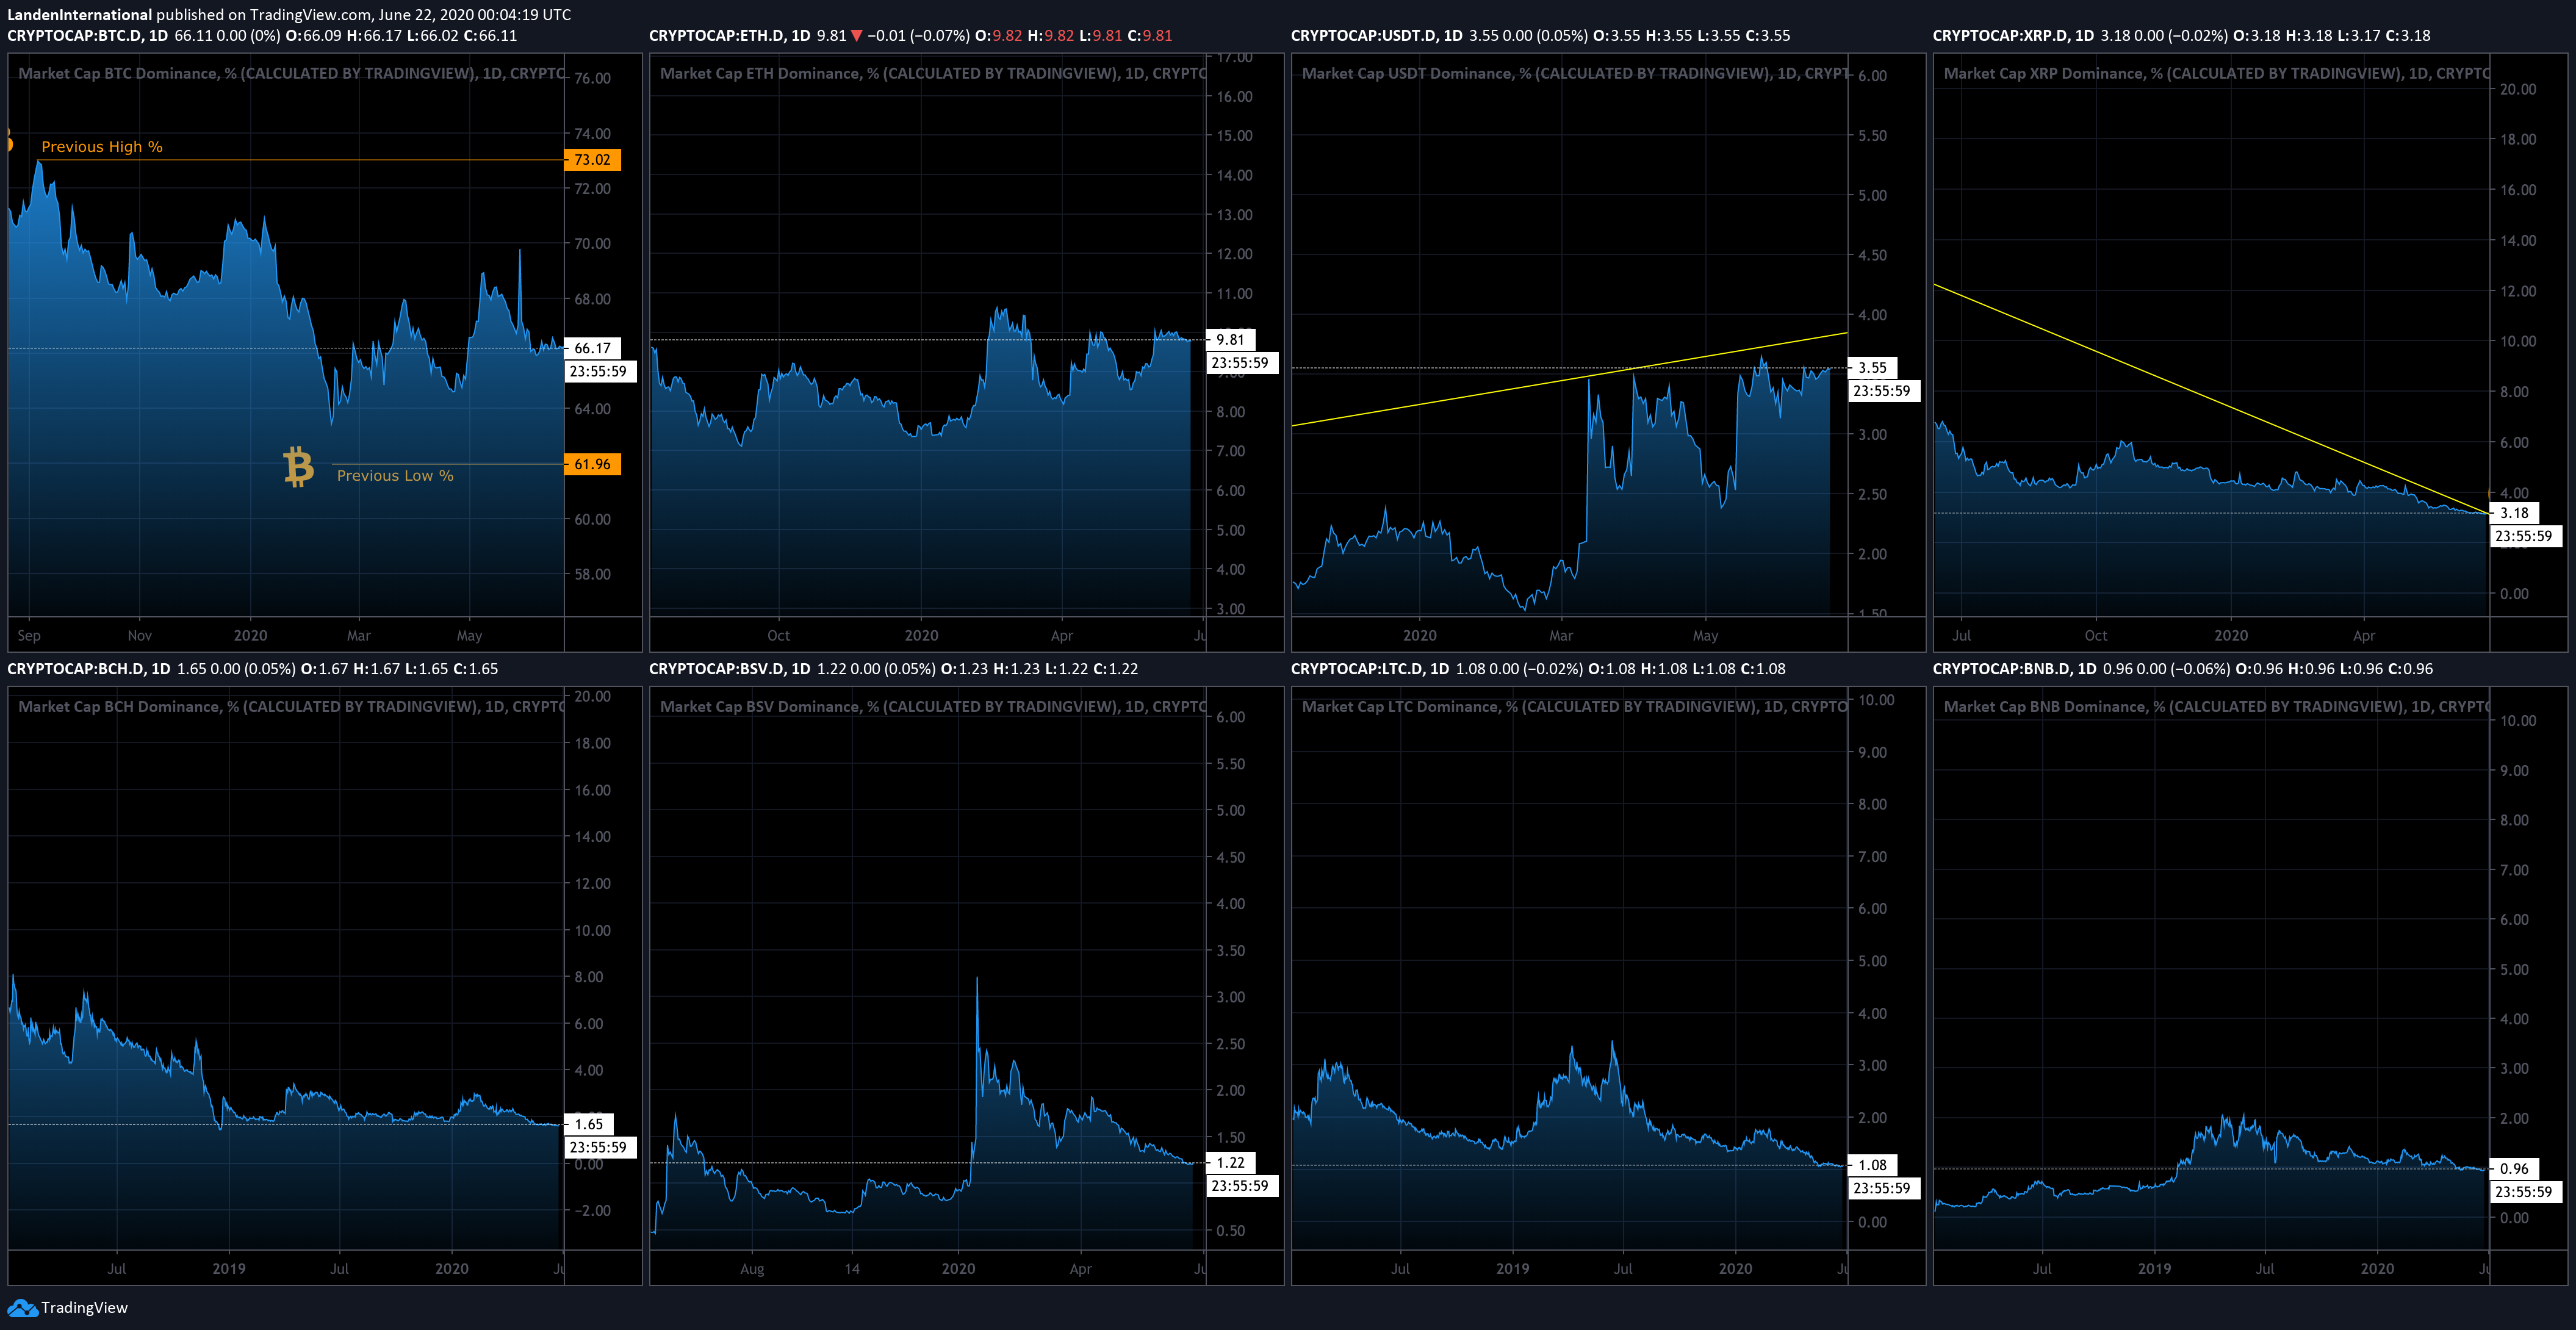Screen dimensions: 2576x1330
Task: Select the CRYPTOCAP:XRP.D, 1D symbol header
Action: [2013, 36]
